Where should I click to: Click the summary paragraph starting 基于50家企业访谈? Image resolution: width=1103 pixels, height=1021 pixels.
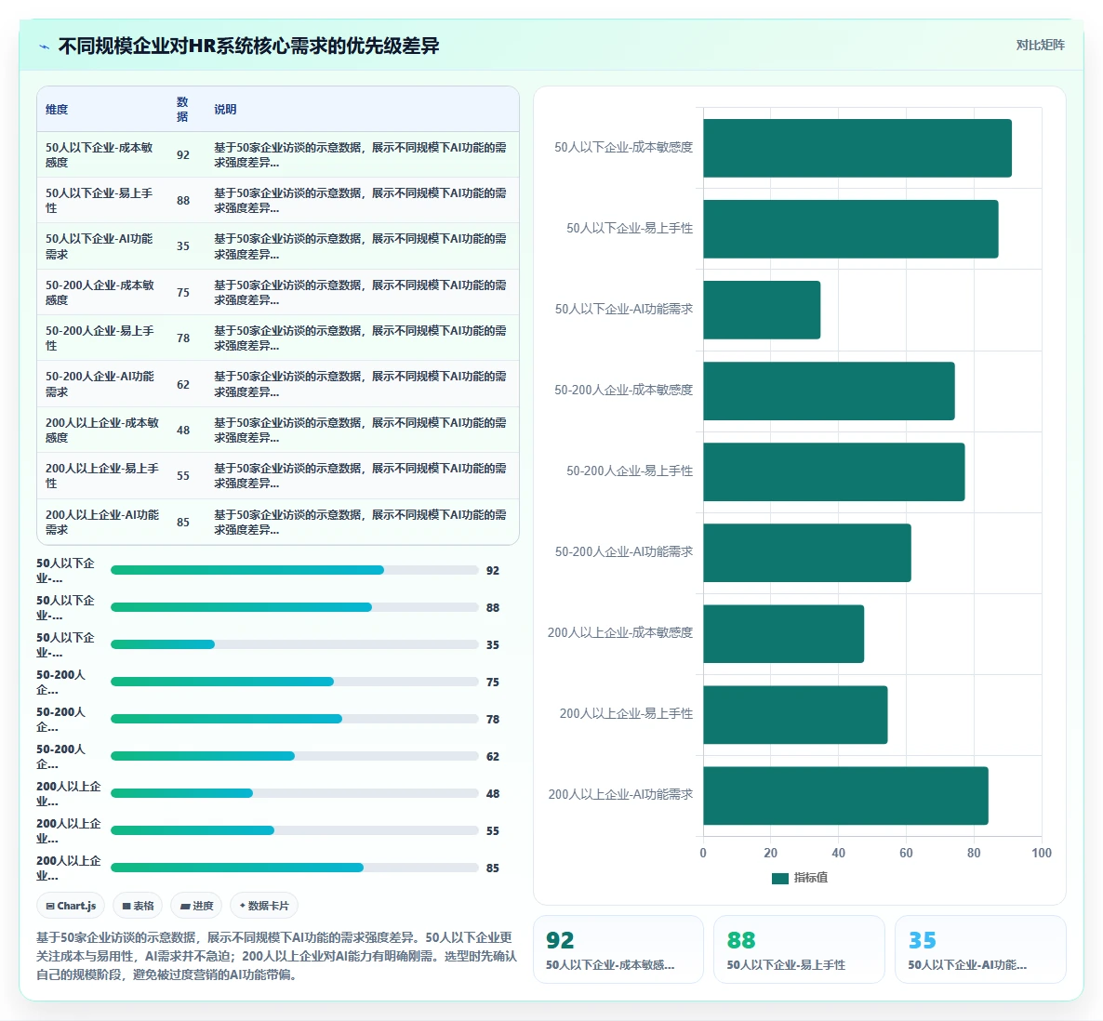tap(276, 956)
